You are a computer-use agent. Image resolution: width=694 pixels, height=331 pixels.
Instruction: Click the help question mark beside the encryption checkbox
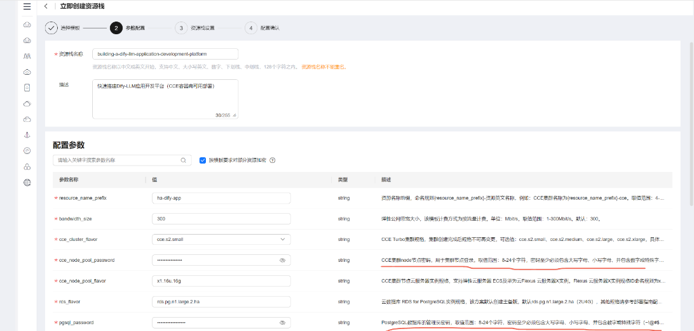(272, 160)
